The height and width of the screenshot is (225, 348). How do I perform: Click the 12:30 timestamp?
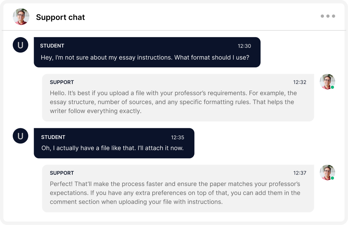[244, 46]
